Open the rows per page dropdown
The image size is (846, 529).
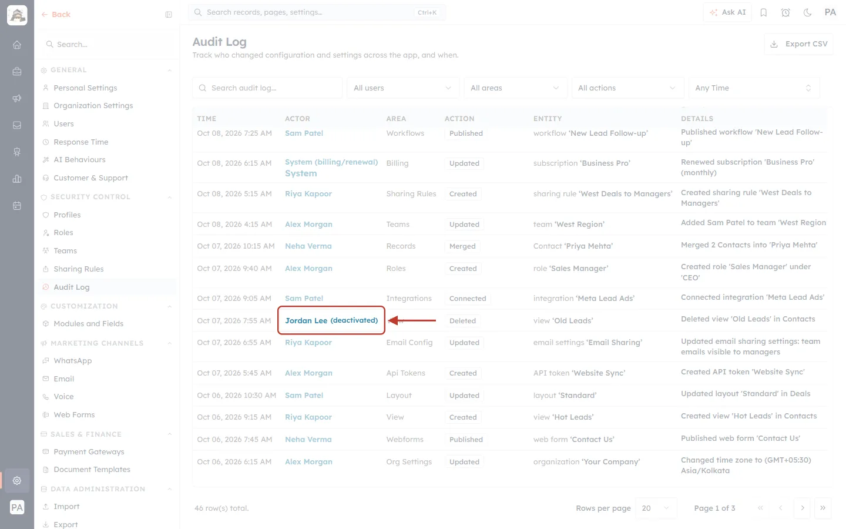656,508
